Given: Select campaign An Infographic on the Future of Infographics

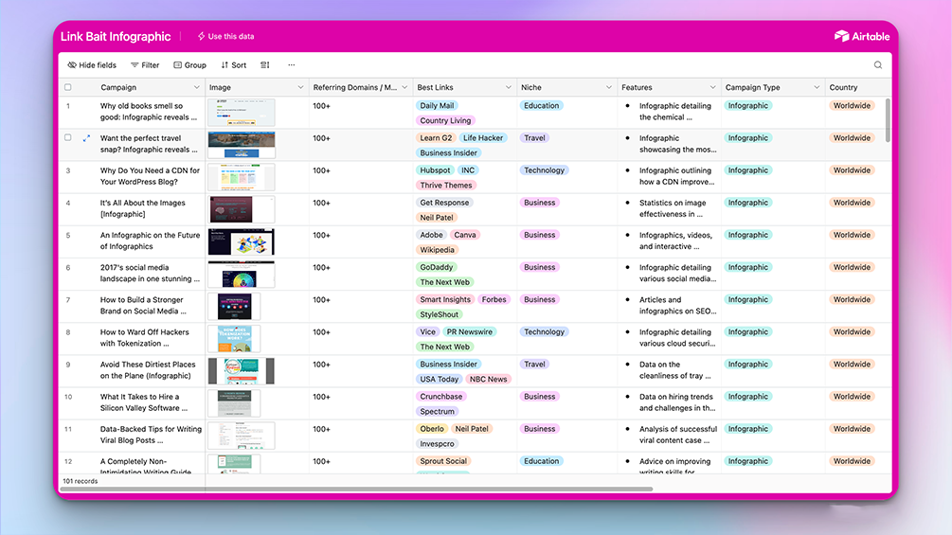Looking at the screenshot, I should 150,241.
